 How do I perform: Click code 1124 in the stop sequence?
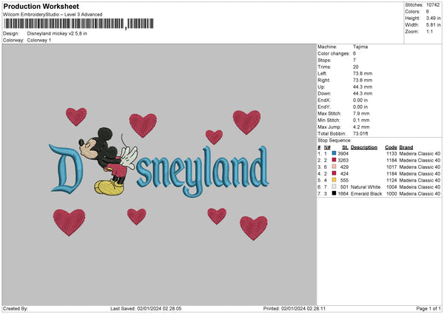pos(391,180)
